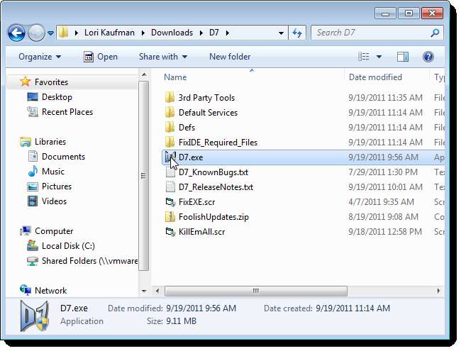The width and height of the screenshot is (461, 351).
Task: Open Shared Folders vmware drive
Action: pyautogui.click(x=89, y=261)
